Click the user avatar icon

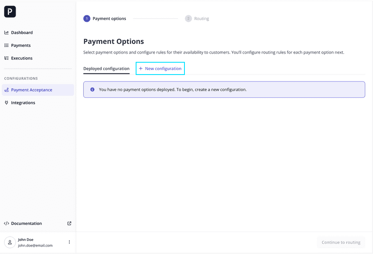(10, 243)
